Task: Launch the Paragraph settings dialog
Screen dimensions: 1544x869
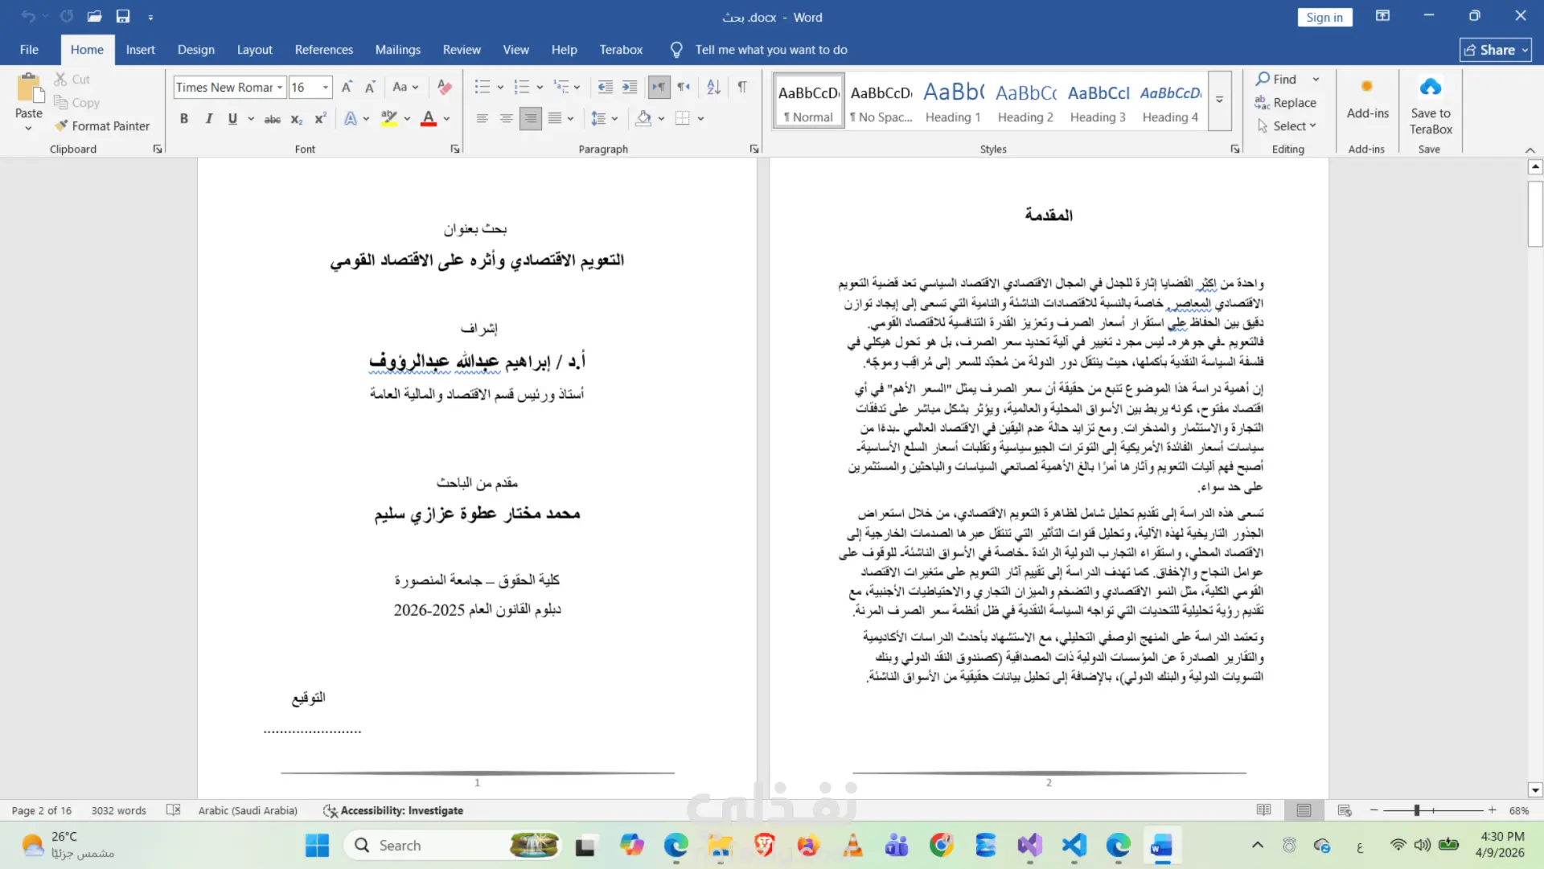Action: point(754,149)
